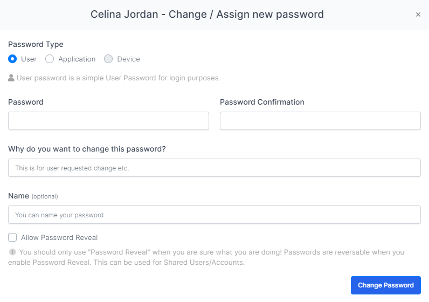Click the reason for password change field
The width and height of the screenshot is (429, 302).
coord(214,168)
